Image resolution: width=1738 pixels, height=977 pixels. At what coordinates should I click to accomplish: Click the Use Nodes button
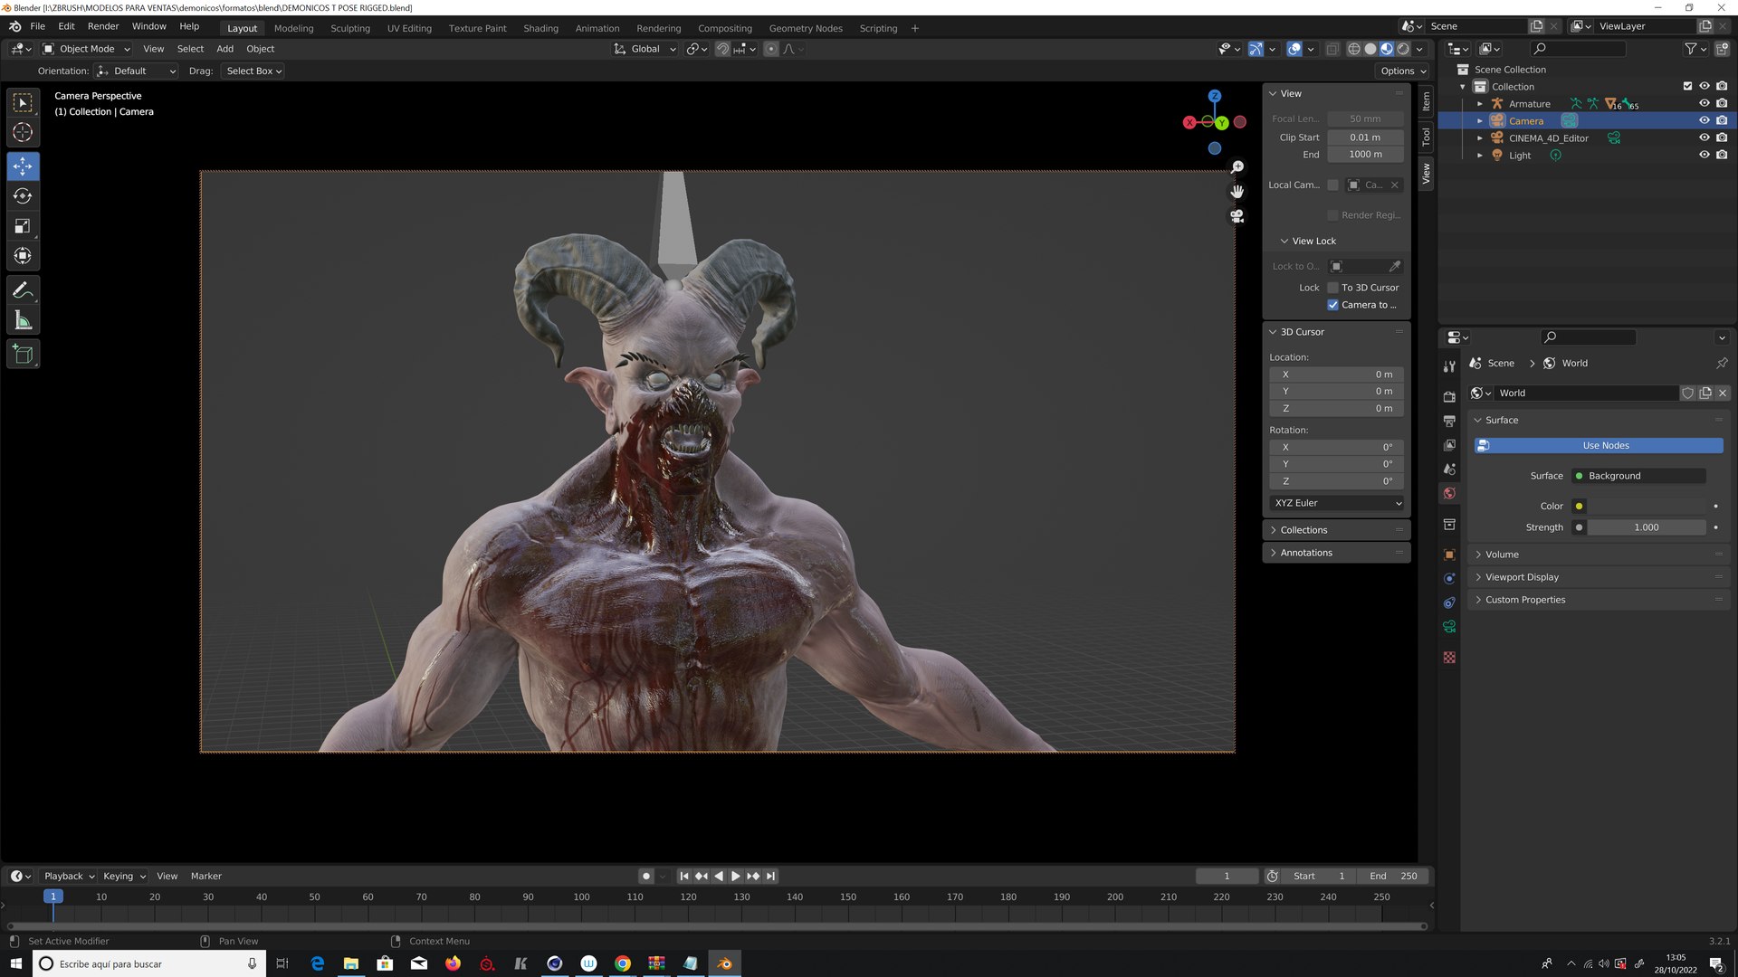pos(1598,446)
